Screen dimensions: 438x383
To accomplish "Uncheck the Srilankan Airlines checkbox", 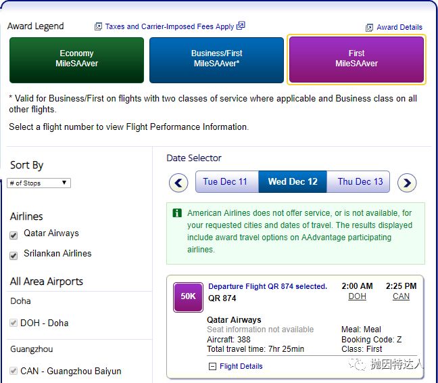I will [x=14, y=256].
